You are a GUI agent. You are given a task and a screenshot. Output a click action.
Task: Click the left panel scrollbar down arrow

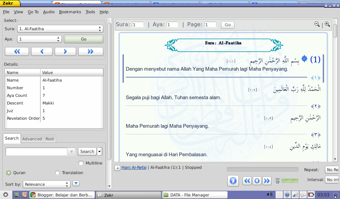click(x=109, y=186)
